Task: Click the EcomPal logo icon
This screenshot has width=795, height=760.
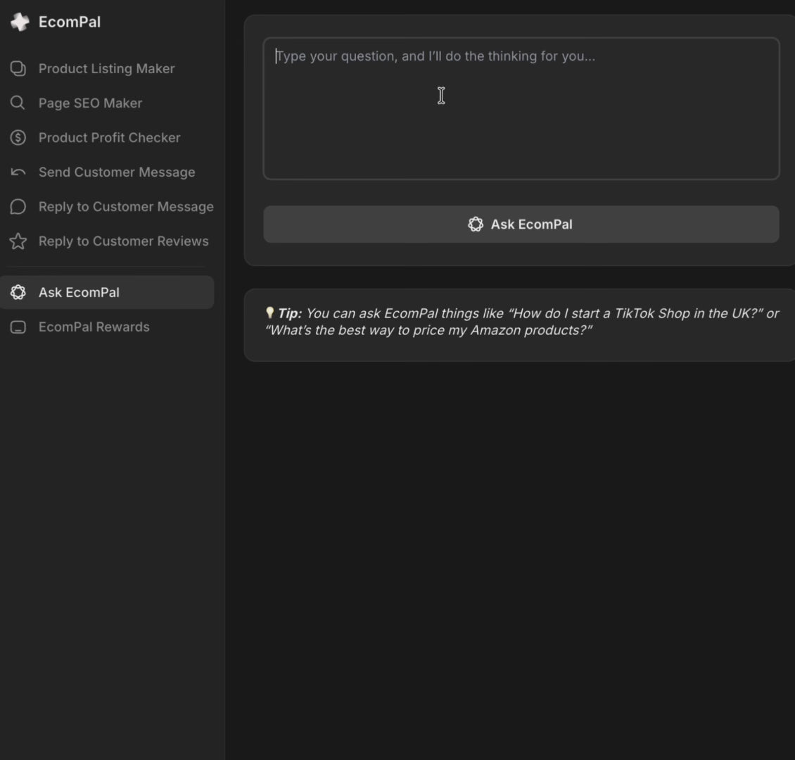Action: tap(20, 22)
